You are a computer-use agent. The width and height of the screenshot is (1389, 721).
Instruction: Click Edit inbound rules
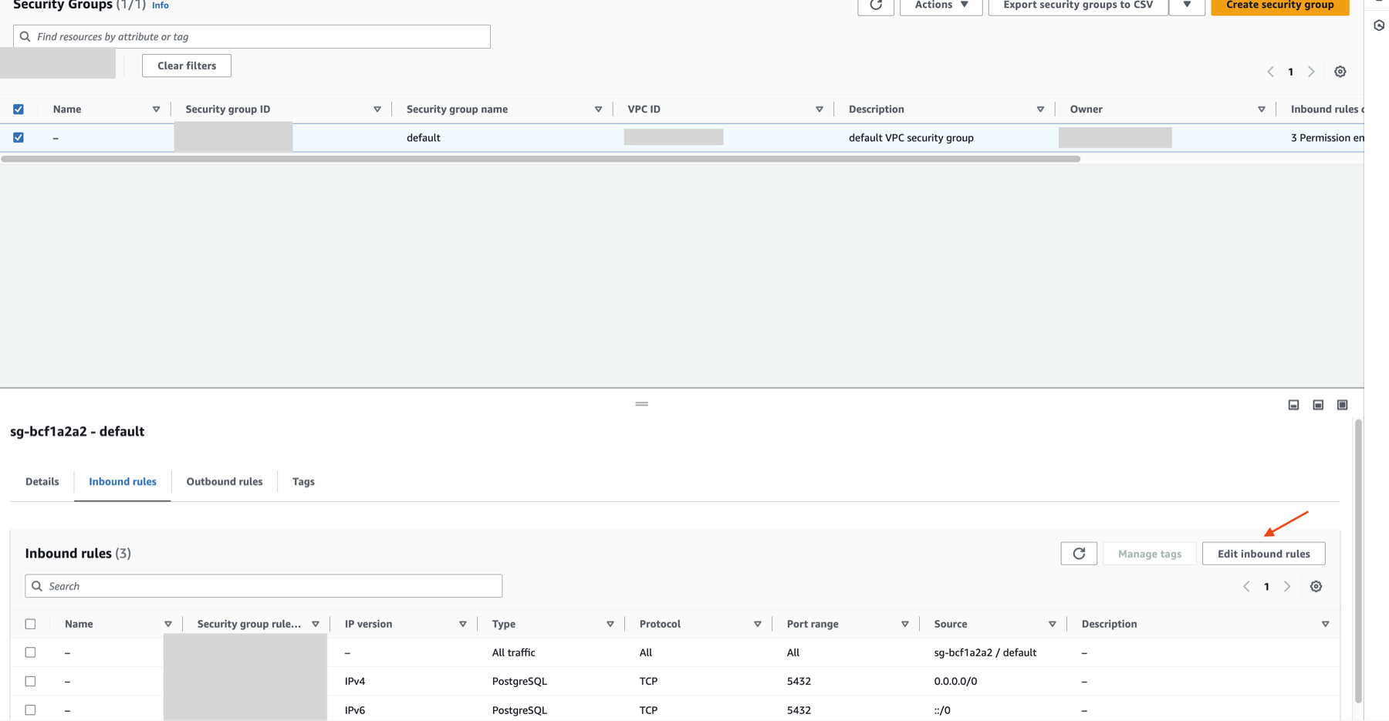[x=1263, y=553]
